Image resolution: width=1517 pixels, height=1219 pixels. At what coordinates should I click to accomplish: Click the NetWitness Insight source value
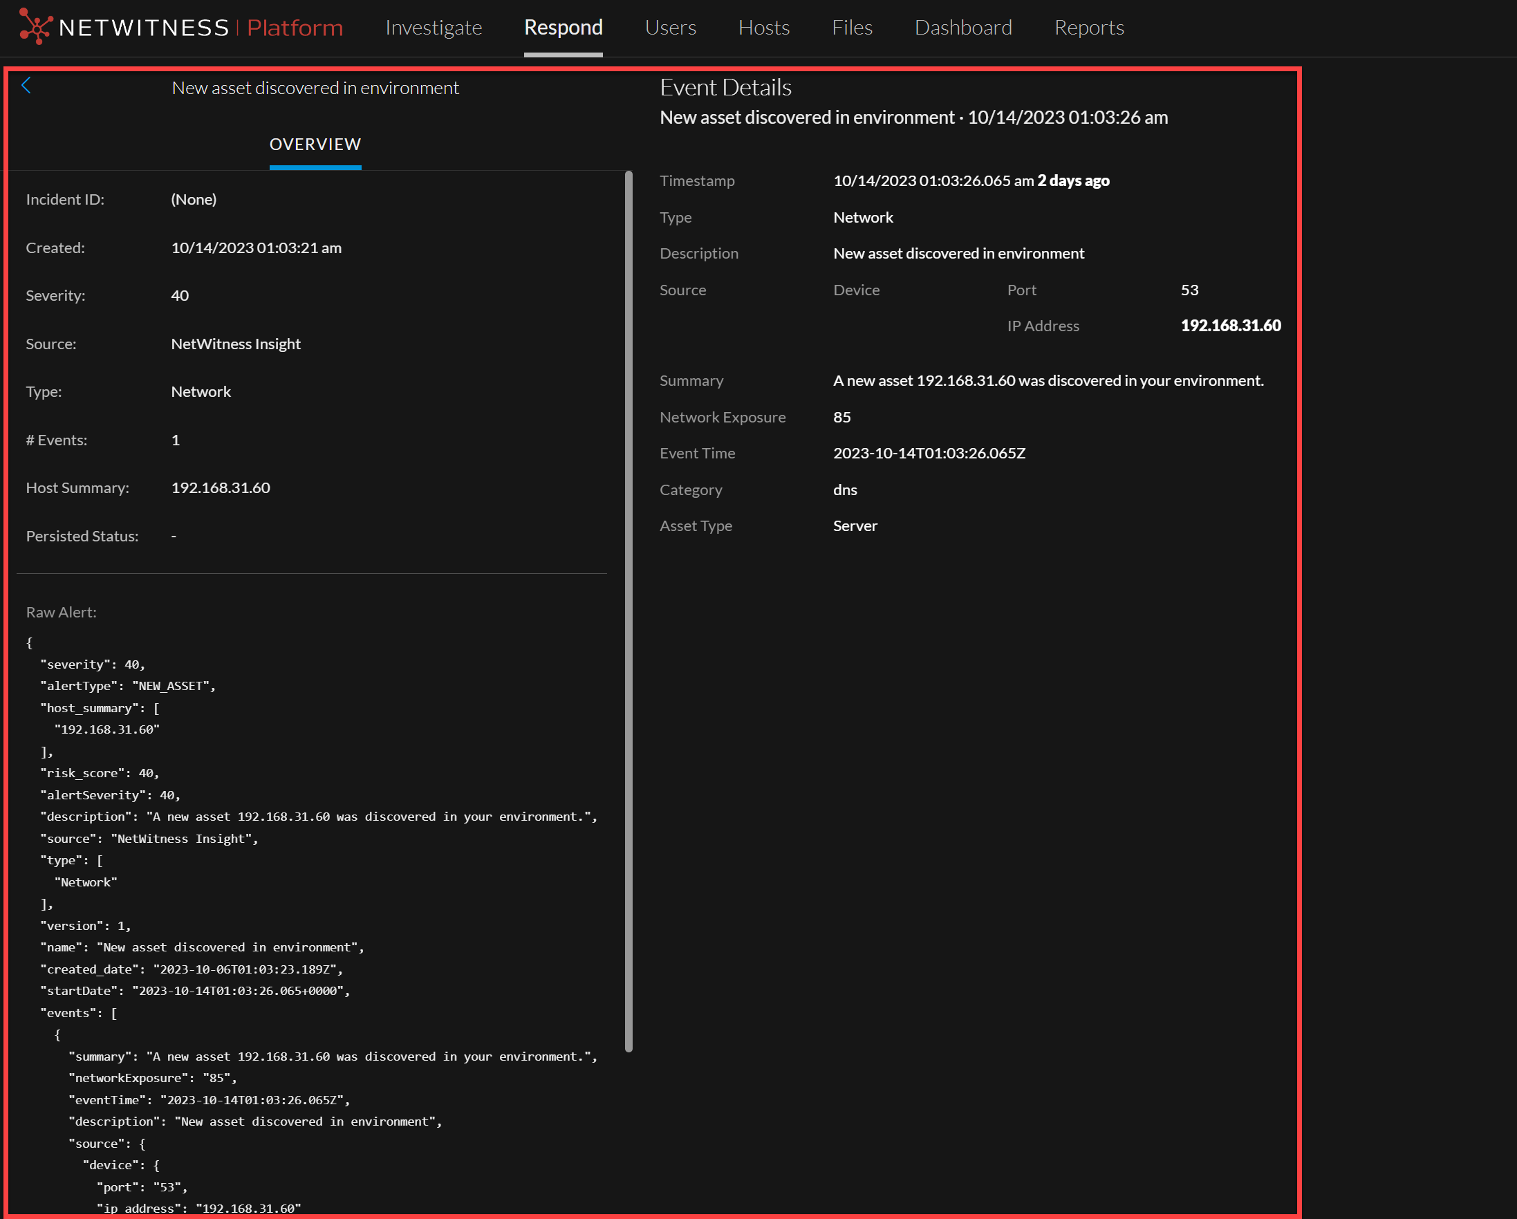(x=236, y=344)
